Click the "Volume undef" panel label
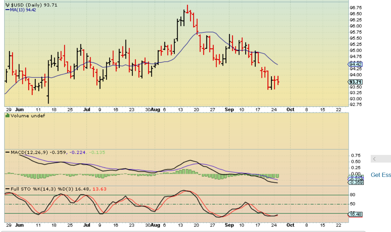Image resolution: width=391 pixels, height=232 pixels. click(28, 115)
